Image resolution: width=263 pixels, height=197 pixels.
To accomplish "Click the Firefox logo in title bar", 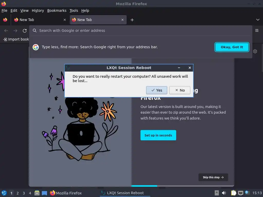I will (x=4, y=4).
